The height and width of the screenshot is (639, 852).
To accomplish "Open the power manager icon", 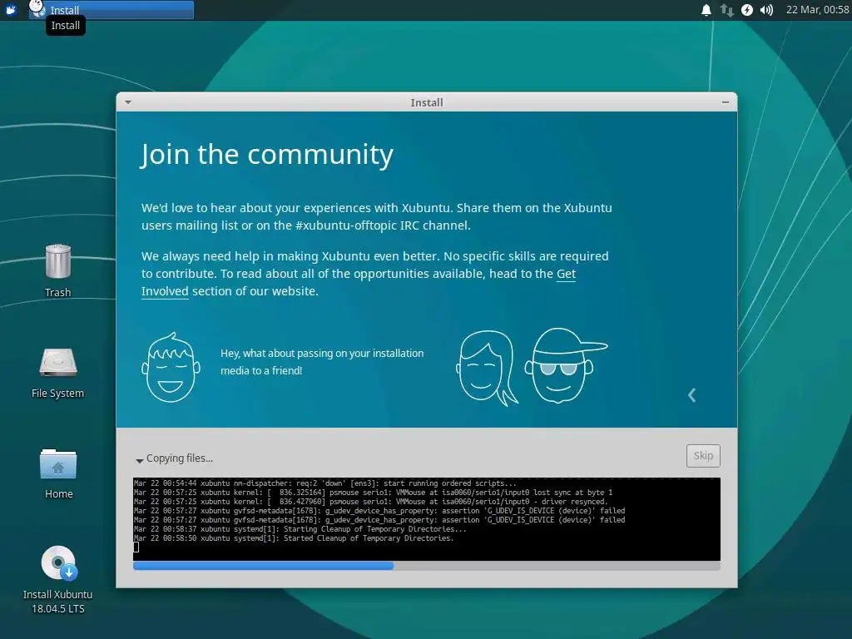I will point(747,10).
